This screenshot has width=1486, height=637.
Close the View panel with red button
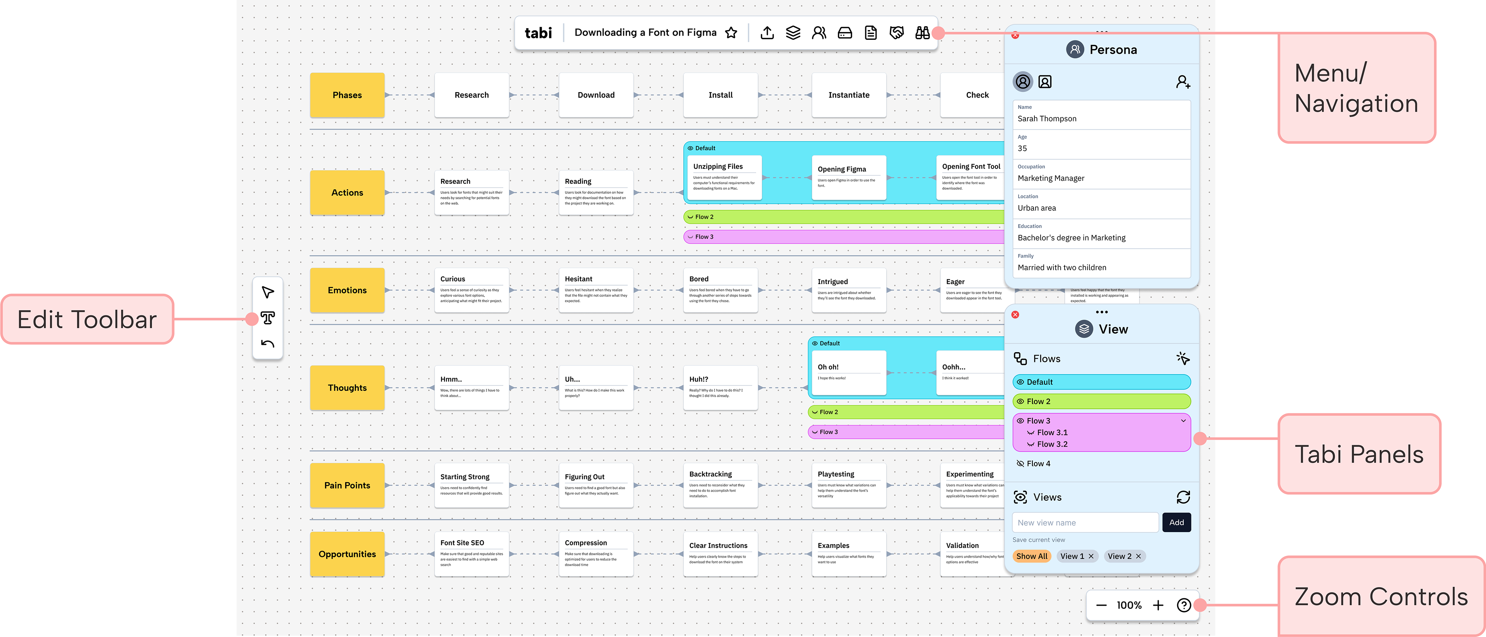1015,315
